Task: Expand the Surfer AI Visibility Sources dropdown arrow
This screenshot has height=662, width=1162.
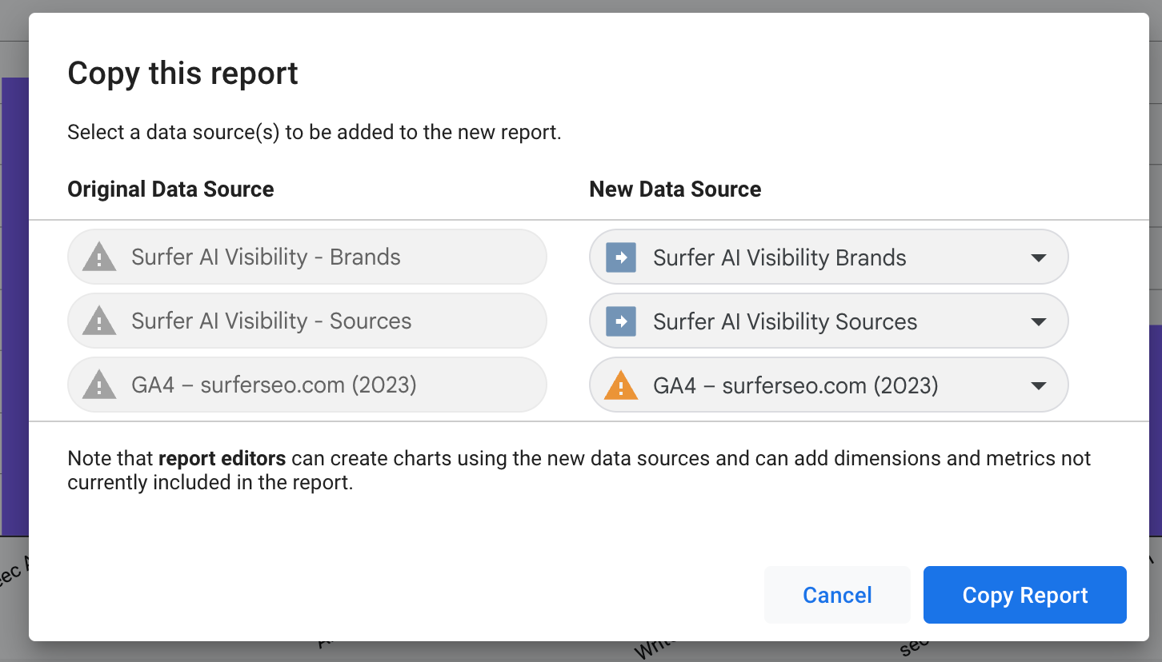Action: coord(1039,321)
